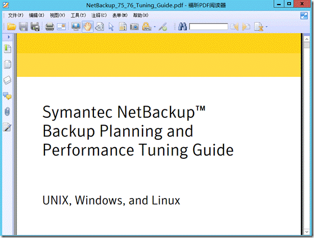Open the 工具(T) menu

point(78,15)
